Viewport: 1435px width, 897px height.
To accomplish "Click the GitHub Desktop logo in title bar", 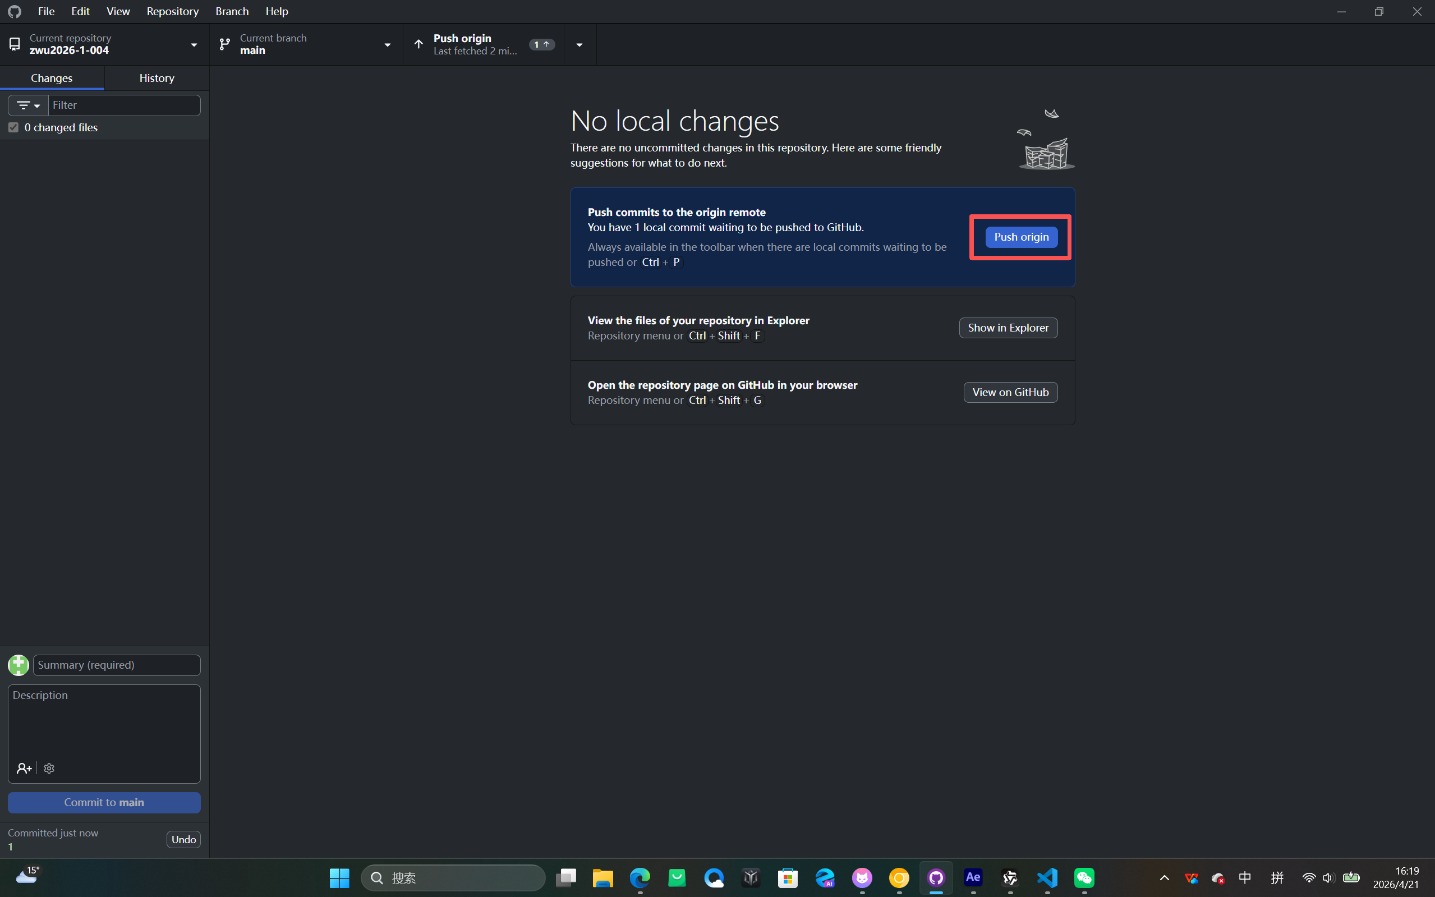I will (x=14, y=11).
